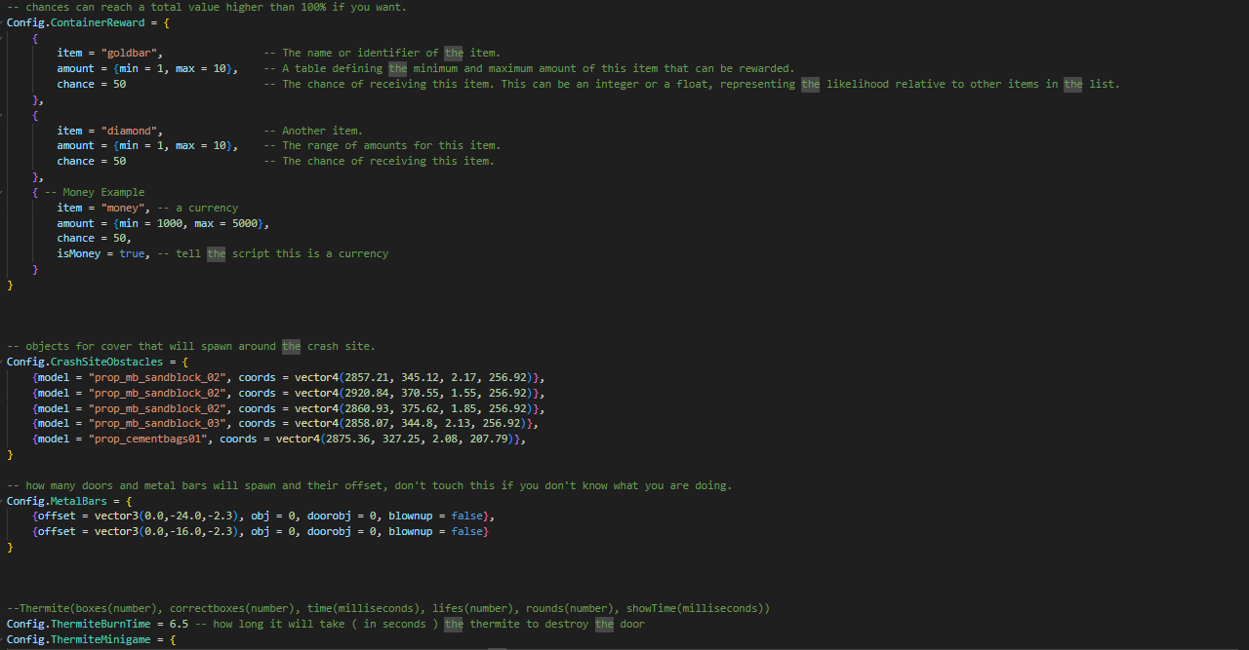Click the highlighted "the" in isMoney comment
This screenshot has height=650, width=1249.
click(216, 253)
